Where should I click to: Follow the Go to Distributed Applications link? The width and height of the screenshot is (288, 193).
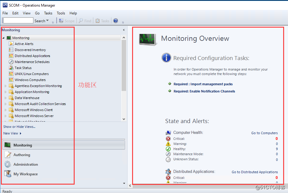pyautogui.click(x=255, y=172)
